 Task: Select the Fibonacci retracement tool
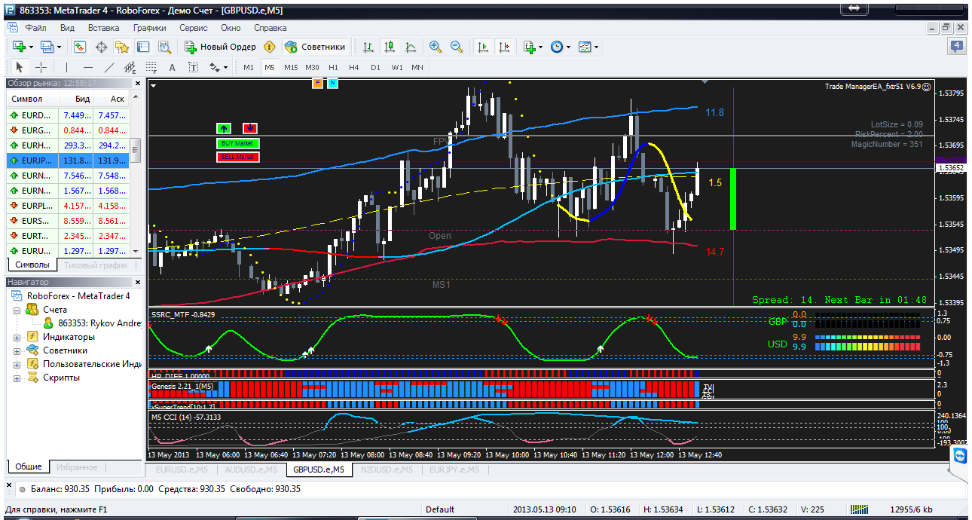click(x=151, y=67)
